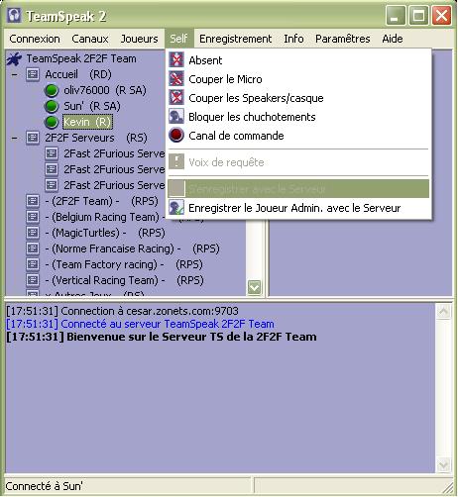Select the Kevin (R) player entry
The image size is (458, 497).
87,122
